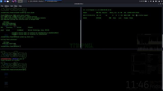Click the 'Killing these processes' line
This screenshot has height=91, width=163.
9,39
